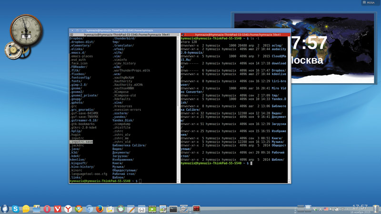Click the left terminal's bottom prompt line
This screenshot has width=381, height=214.
click(x=105, y=181)
